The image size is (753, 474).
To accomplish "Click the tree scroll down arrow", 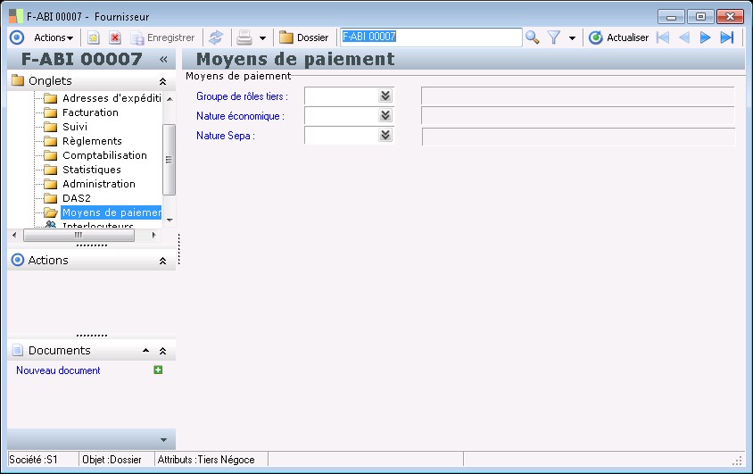I will click(170, 220).
